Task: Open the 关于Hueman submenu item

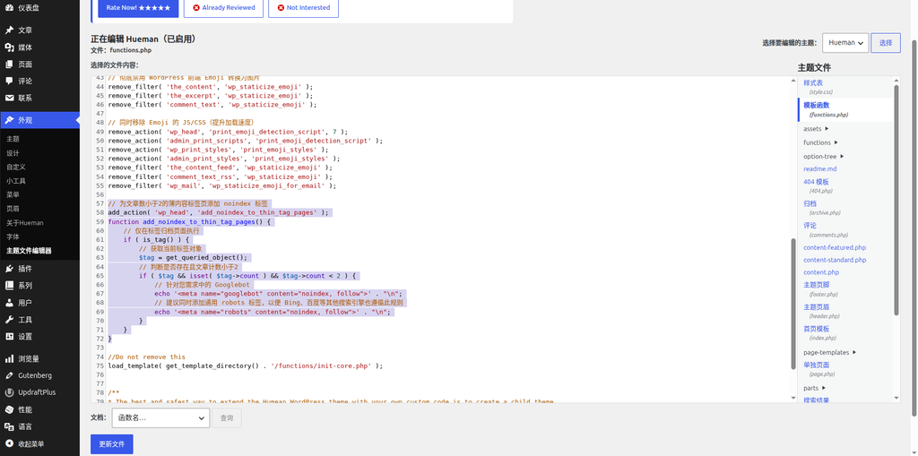Action: click(24, 223)
